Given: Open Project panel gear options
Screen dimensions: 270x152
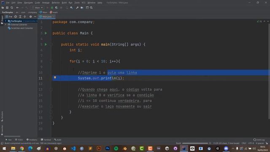Looking at the screenshot, I should click(x=30, y=16).
